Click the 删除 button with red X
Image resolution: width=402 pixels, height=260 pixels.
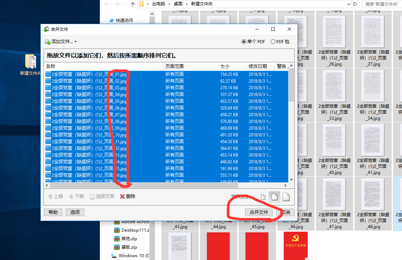(x=128, y=196)
